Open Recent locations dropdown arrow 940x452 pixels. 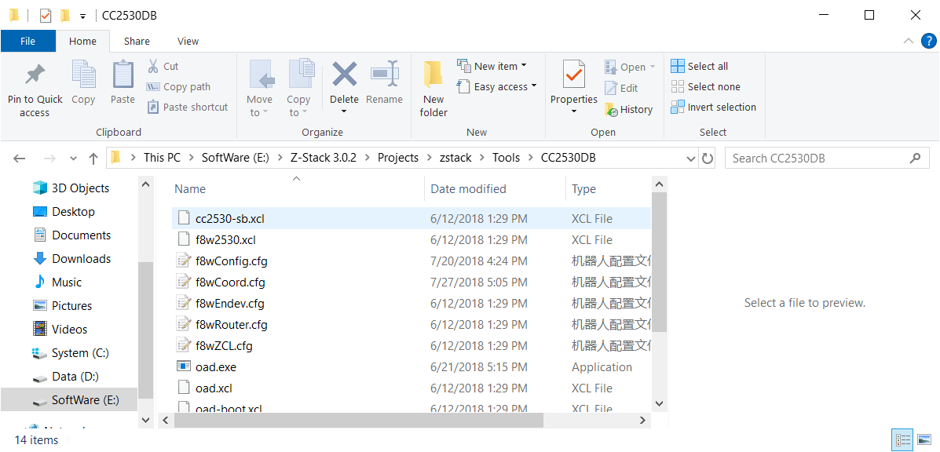pos(73,159)
